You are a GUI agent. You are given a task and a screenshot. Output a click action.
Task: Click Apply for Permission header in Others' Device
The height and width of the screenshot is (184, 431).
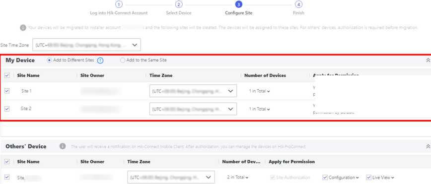(x=292, y=162)
